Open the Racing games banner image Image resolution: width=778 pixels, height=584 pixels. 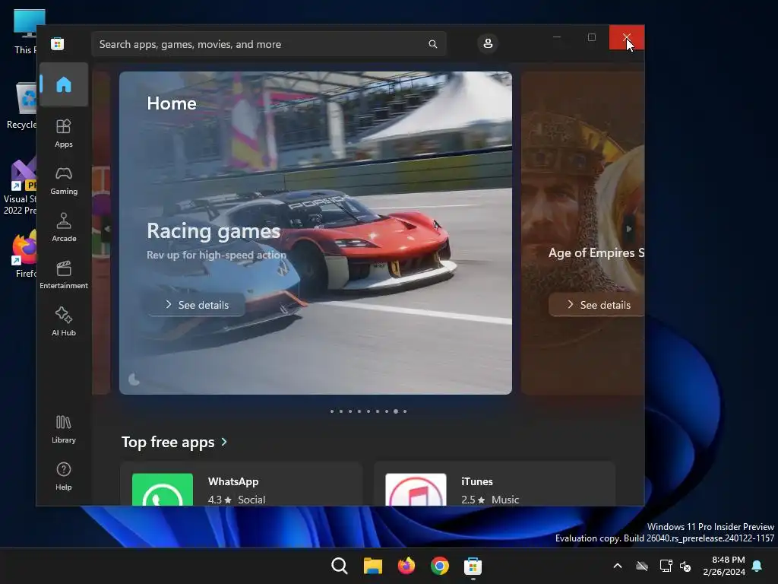click(x=315, y=233)
